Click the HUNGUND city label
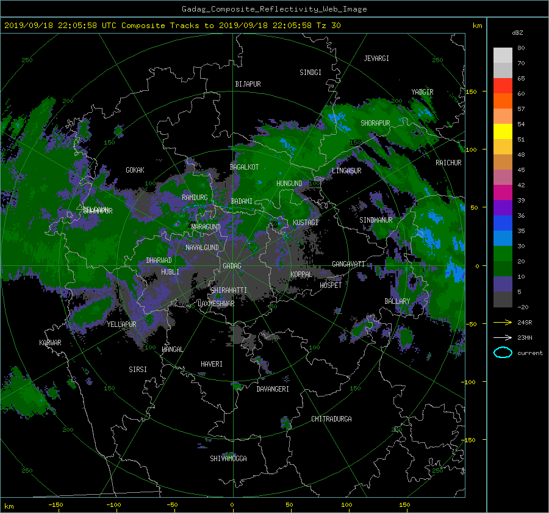The width and height of the screenshot is (549, 513). tap(289, 184)
